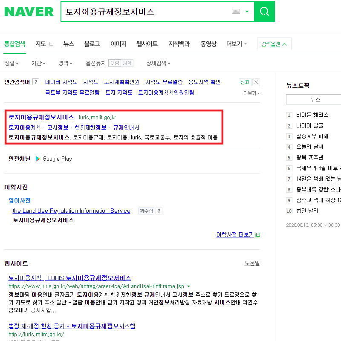Switch to the 이미지 search tab
This screenshot has height=341, width=341.
click(118, 43)
